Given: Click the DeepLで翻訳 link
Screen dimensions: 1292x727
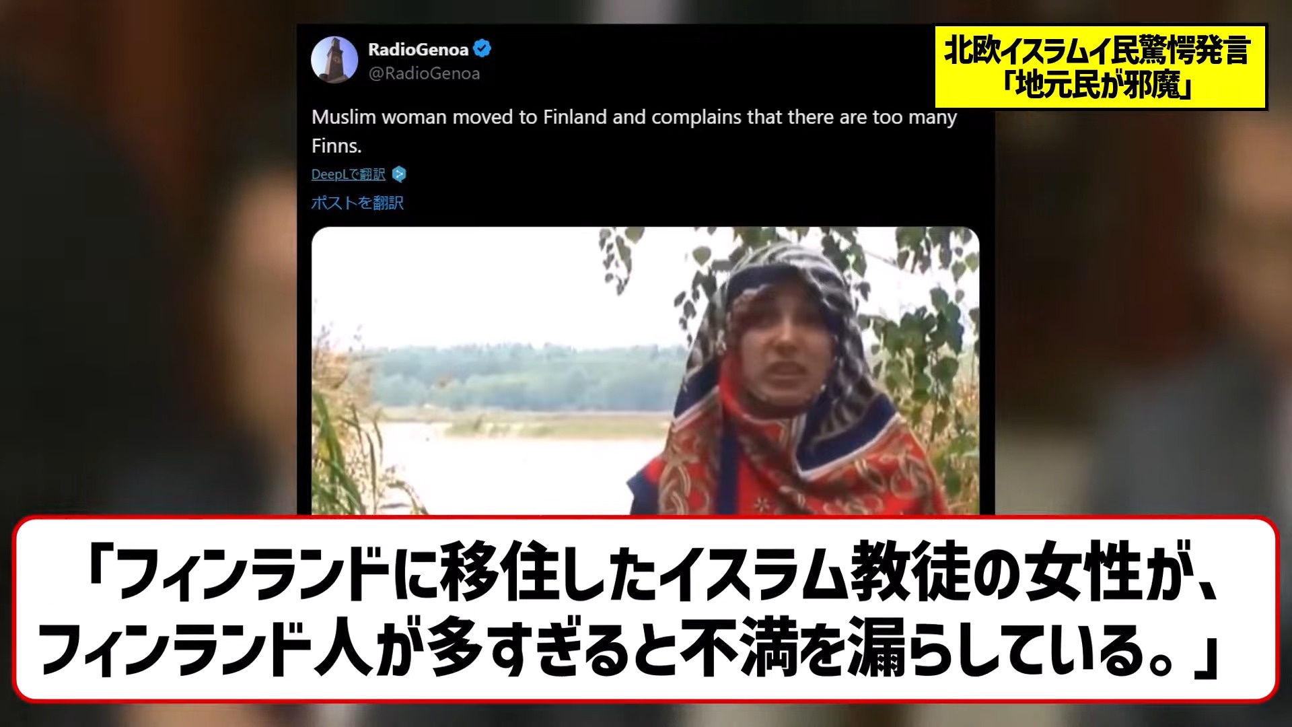Looking at the screenshot, I should (348, 174).
